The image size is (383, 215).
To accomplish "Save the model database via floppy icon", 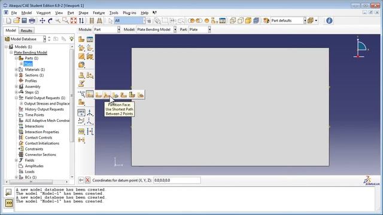I will [x=24, y=21].
